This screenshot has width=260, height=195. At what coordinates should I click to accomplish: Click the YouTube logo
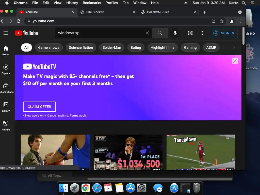click(x=26, y=33)
